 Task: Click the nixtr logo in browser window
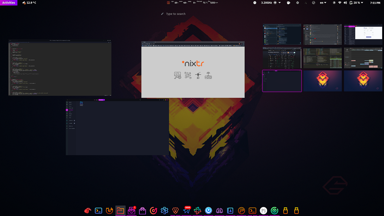[x=193, y=64]
